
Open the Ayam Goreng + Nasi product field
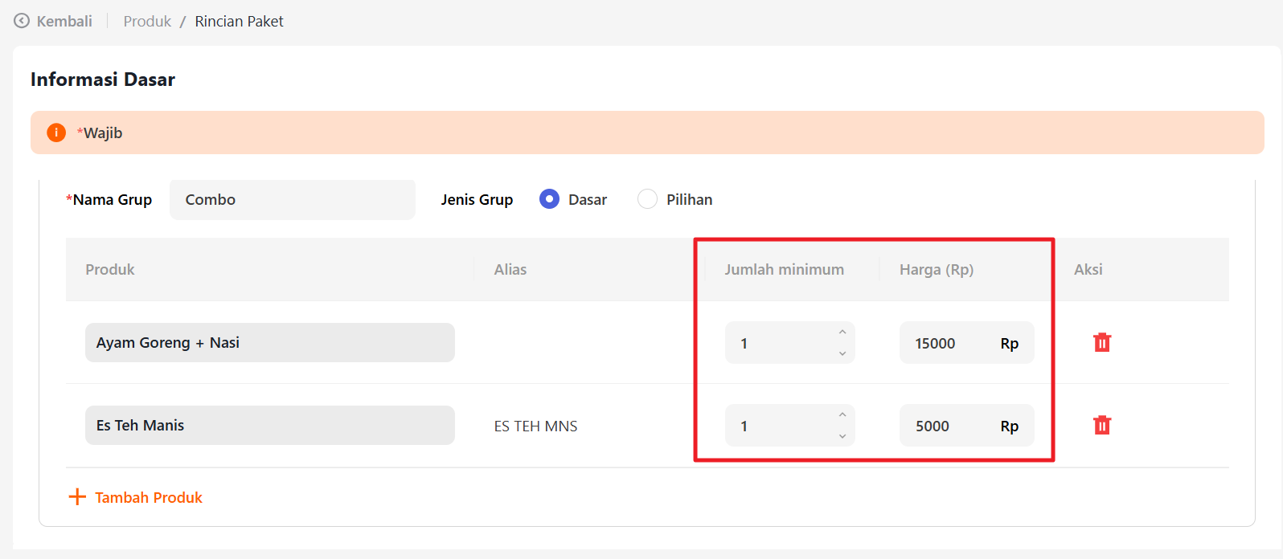(x=269, y=343)
